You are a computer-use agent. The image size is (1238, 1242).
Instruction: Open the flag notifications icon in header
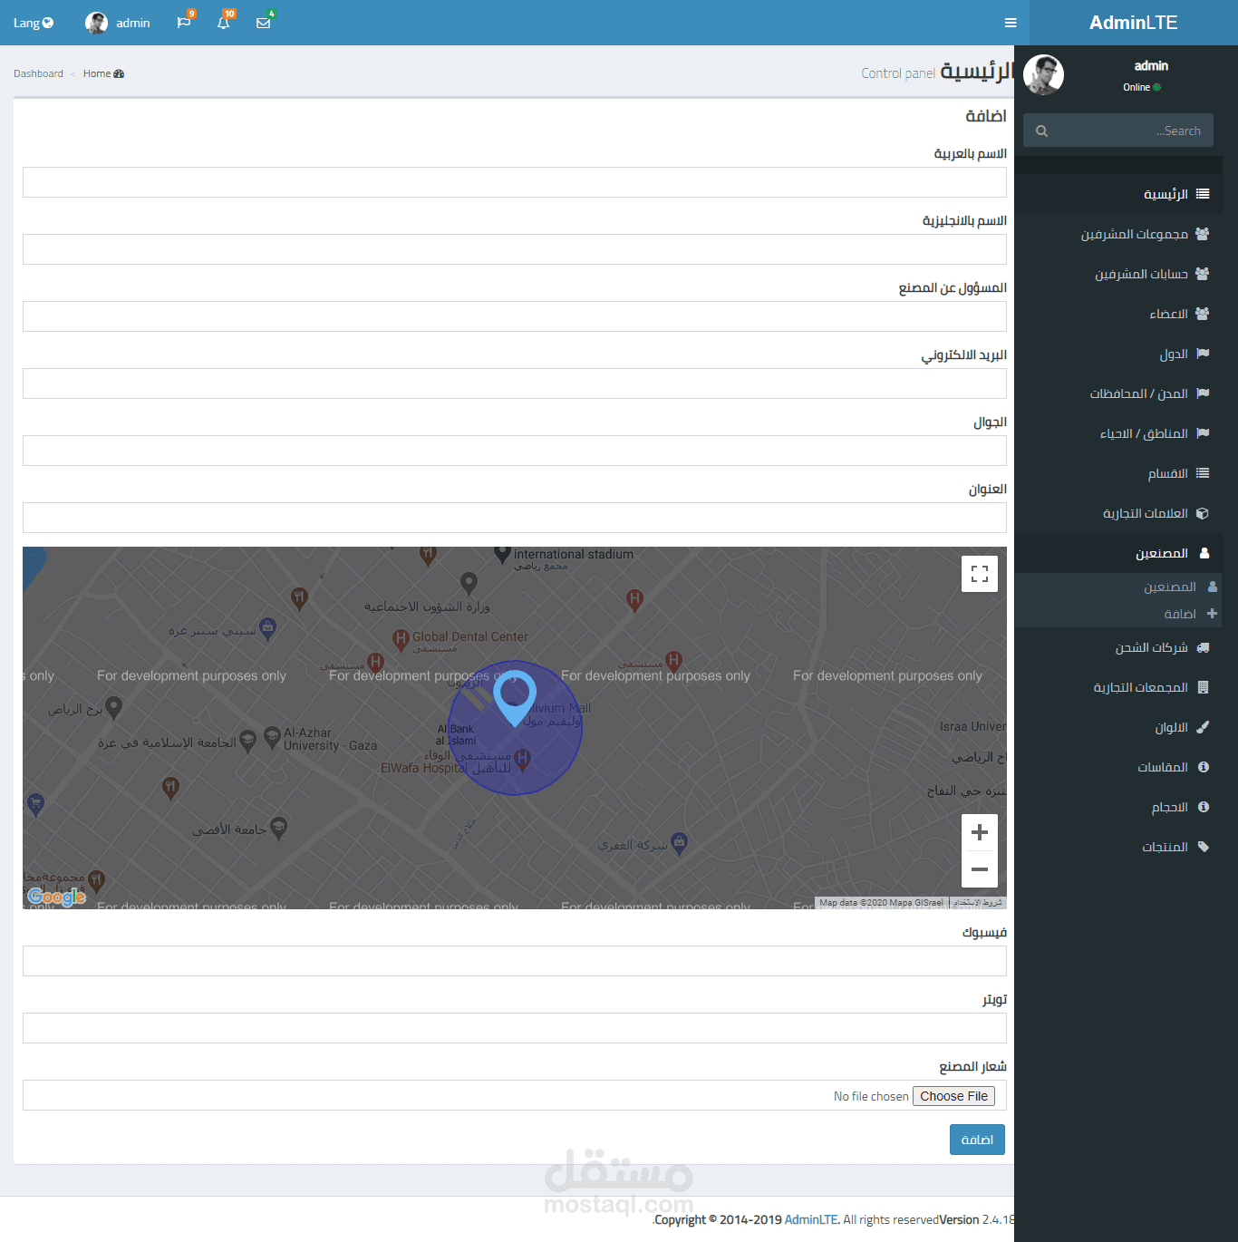[184, 23]
